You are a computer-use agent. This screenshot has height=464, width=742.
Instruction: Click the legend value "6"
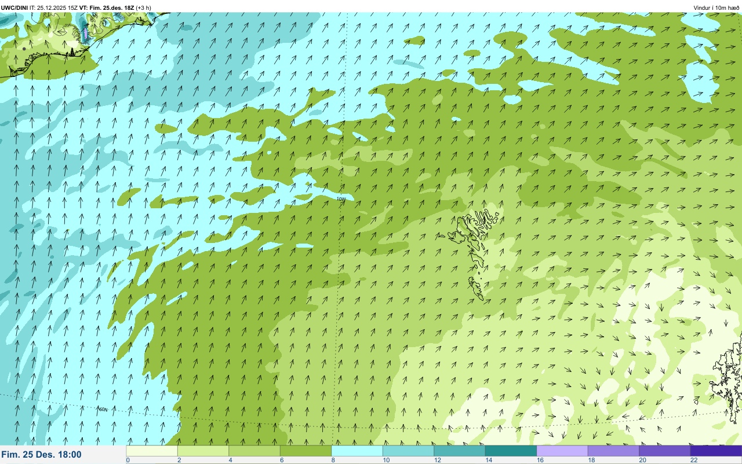281,460
